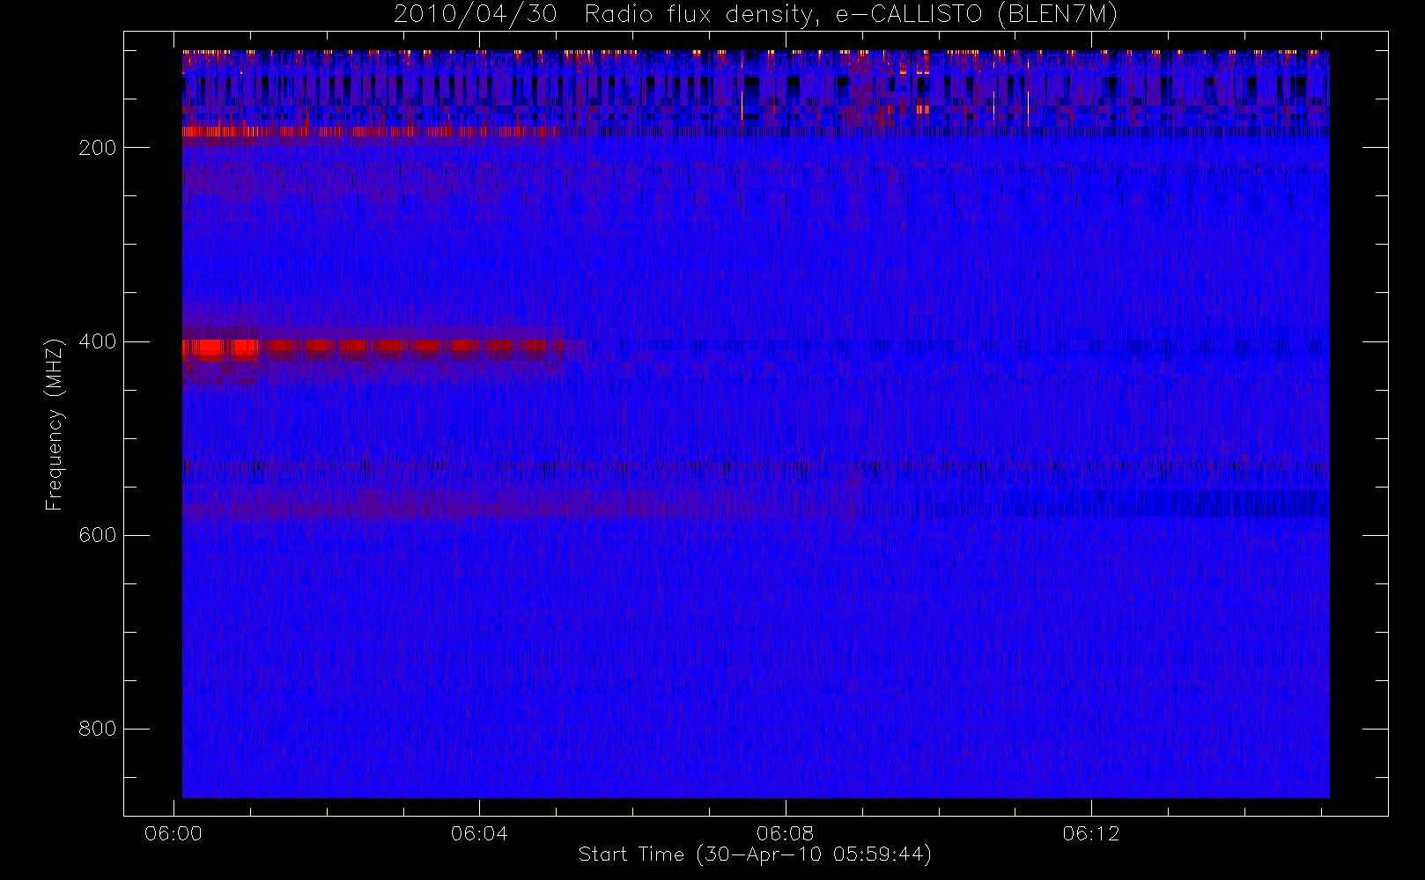The height and width of the screenshot is (880, 1425).
Task: Click the 06:08 time tick label
Action: click(x=785, y=833)
